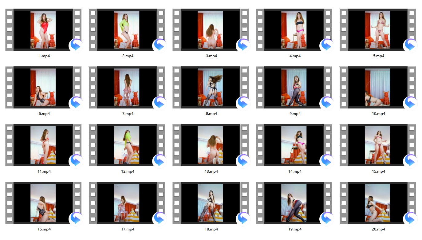Select the 15.mp4 video thumbnail

tap(378, 145)
